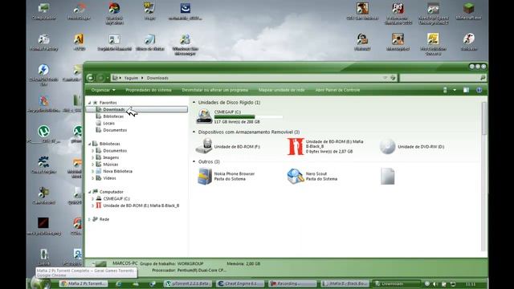Click the C: drive free space bar

(248, 116)
